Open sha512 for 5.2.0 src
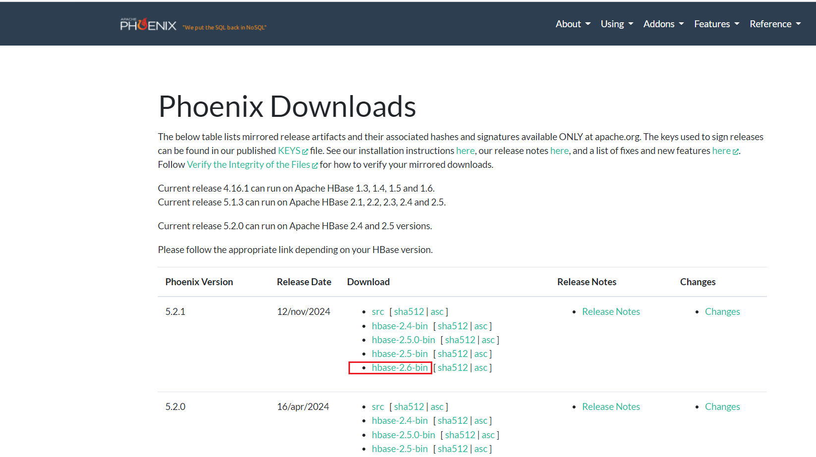 [x=409, y=406]
